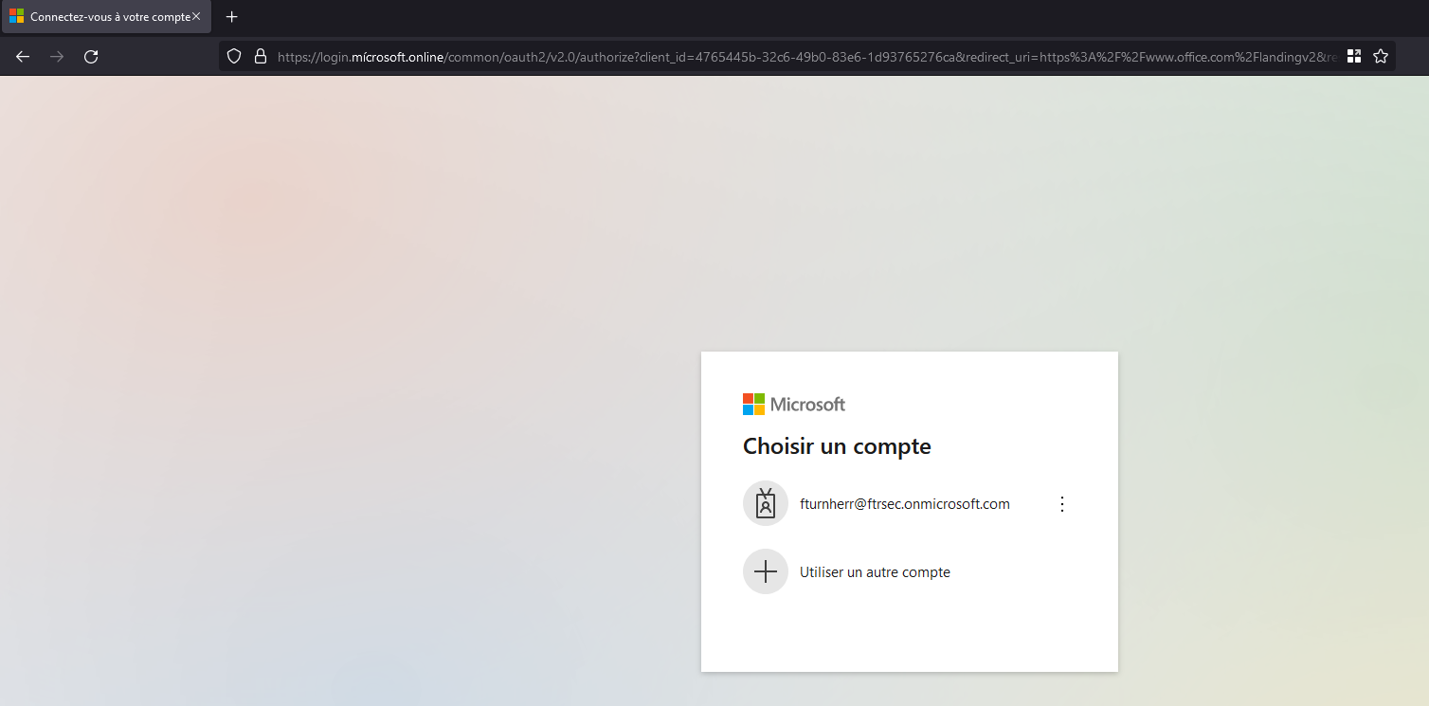This screenshot has height=706, width=1429.
Task: View site security padlock info
Action: coord(261,57)
